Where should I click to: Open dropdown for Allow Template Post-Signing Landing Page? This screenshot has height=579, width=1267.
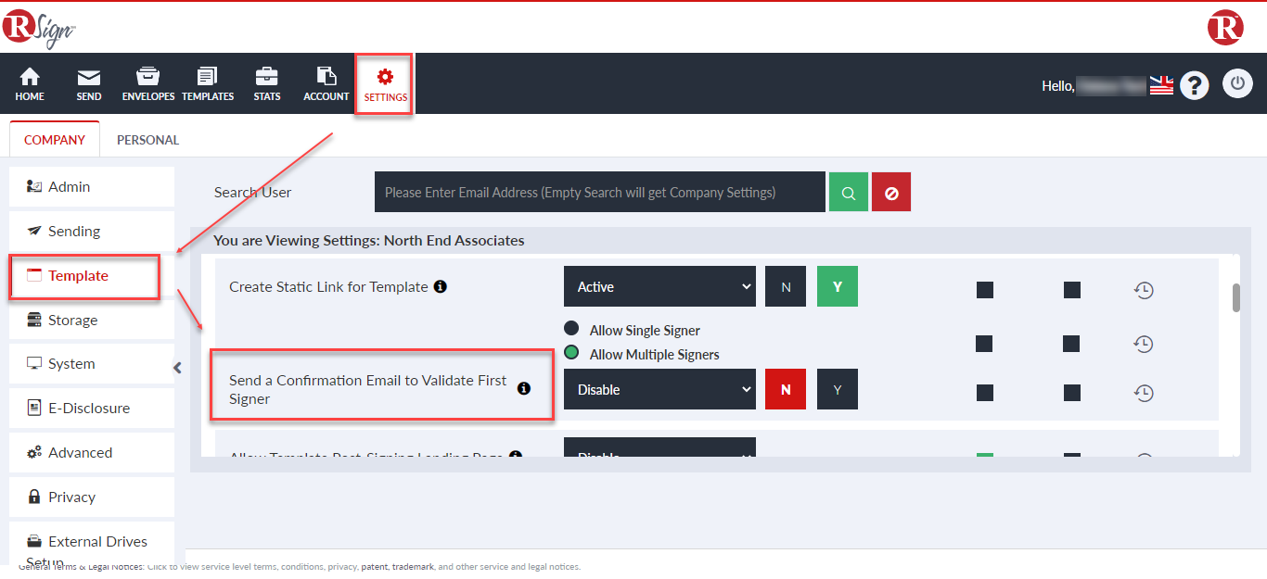659,447
